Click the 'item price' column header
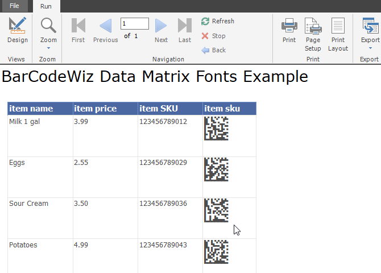 click(x=105, y=109)
